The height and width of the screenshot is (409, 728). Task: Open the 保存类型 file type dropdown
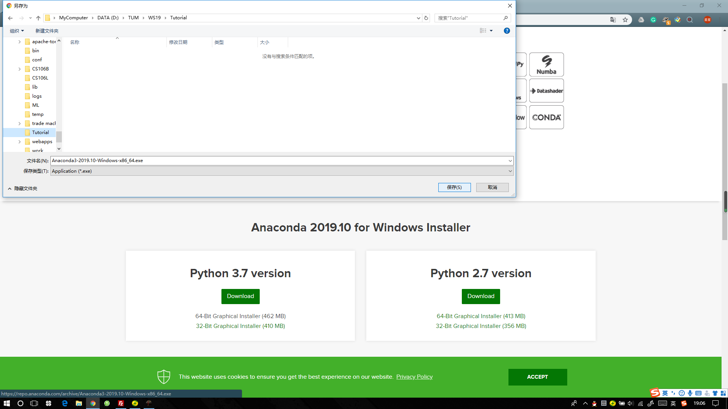tap(510, 171)
